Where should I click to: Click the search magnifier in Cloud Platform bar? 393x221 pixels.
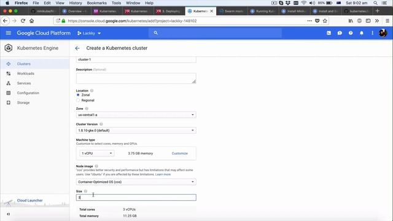click(155, 33)
